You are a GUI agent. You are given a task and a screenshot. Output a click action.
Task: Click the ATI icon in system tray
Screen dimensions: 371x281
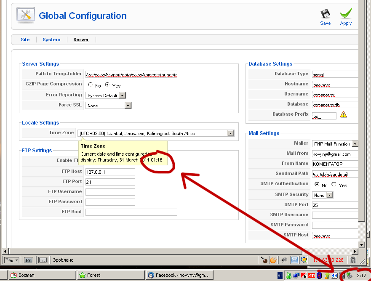coord(311,276)
